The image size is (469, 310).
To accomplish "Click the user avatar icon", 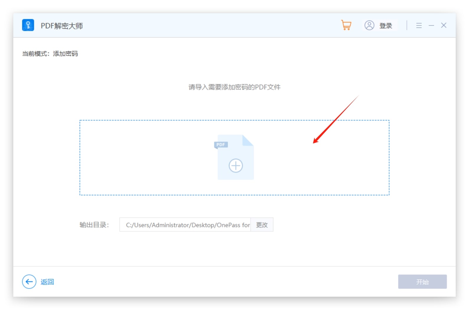I will [x=369, y=25].
